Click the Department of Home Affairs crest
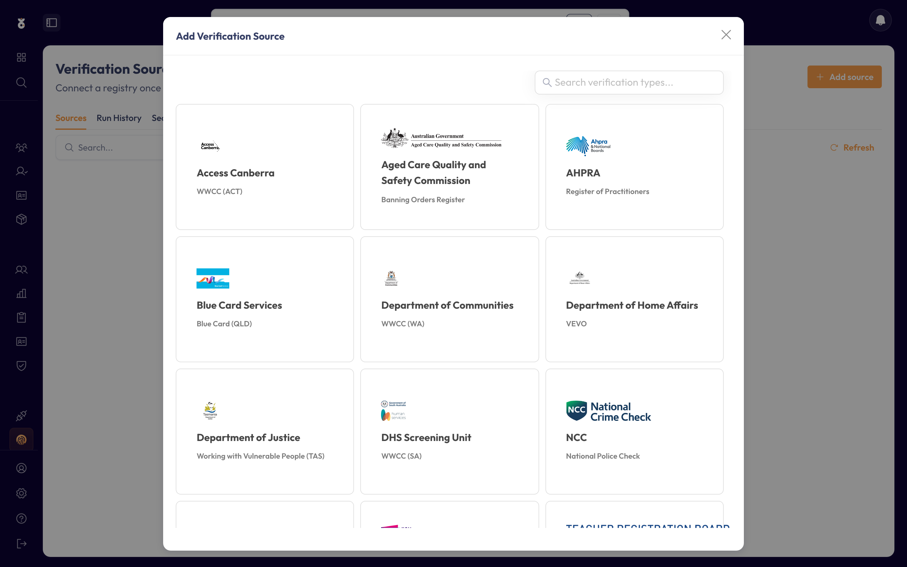 579,278
